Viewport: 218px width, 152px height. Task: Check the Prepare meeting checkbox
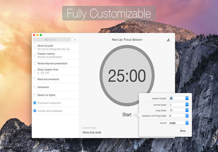35,55
